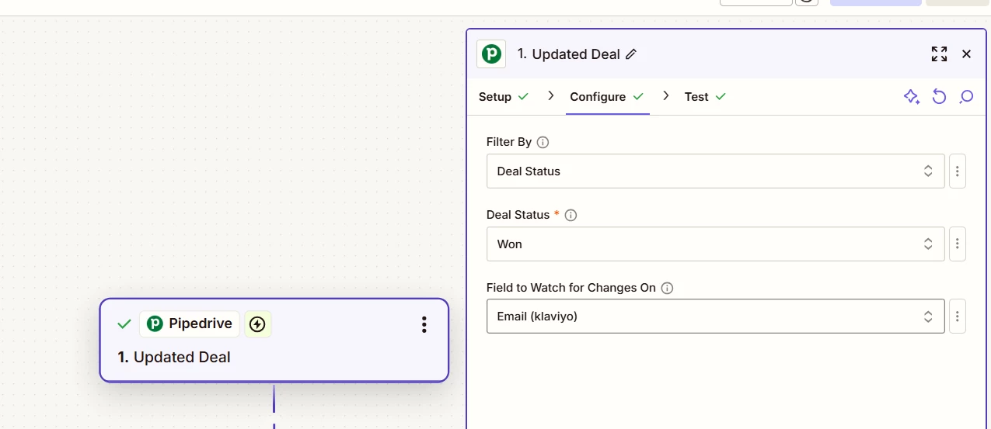This screenshot has height=429, width=991.
Task: Open the three-dot menu on Pipedrive step card
Action: click(424, 324)
